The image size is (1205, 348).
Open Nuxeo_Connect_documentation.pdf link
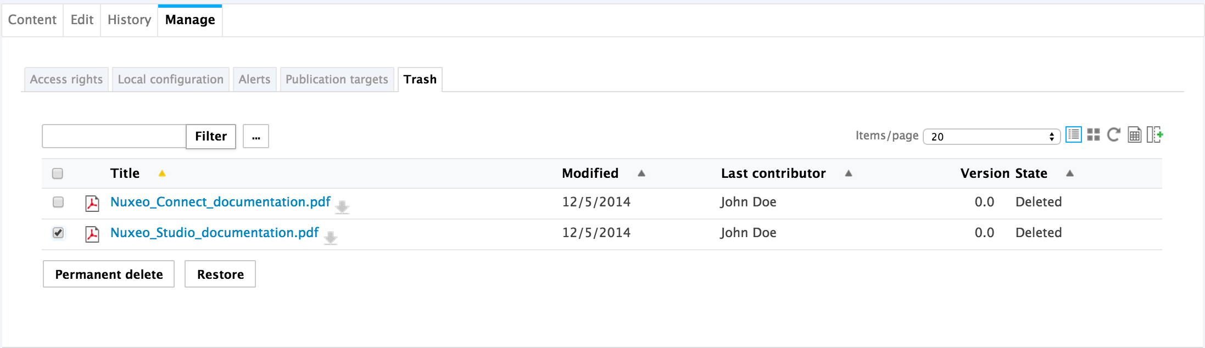(220, 202)
